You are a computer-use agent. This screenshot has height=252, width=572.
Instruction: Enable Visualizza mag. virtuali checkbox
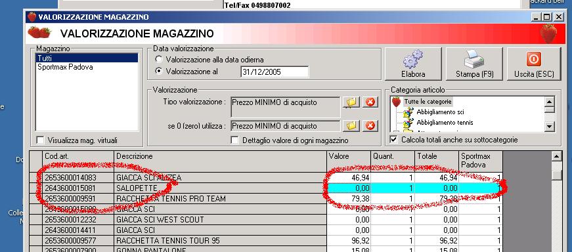click(41, 140)
